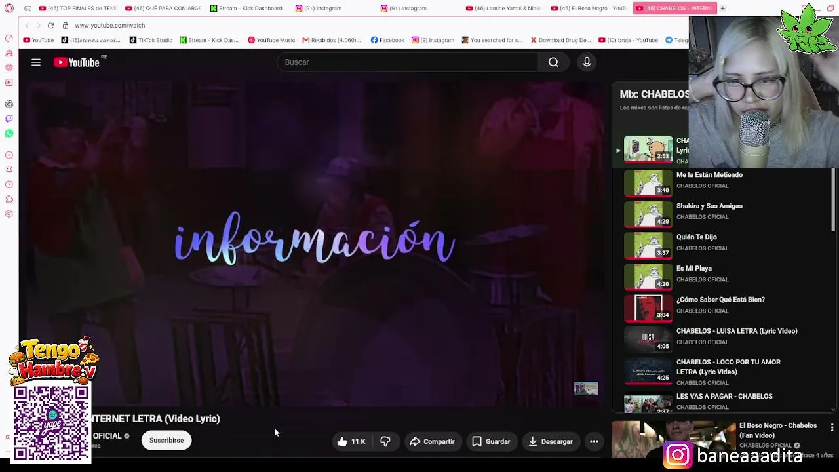Click the search magnifier button
The image size is (839, 472).
[x=553, y=62]
